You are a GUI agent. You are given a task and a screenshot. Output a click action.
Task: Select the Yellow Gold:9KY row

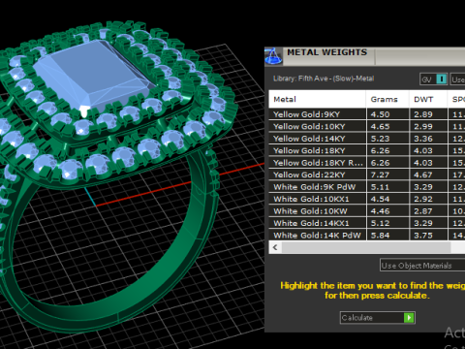(x=367, y=114)
